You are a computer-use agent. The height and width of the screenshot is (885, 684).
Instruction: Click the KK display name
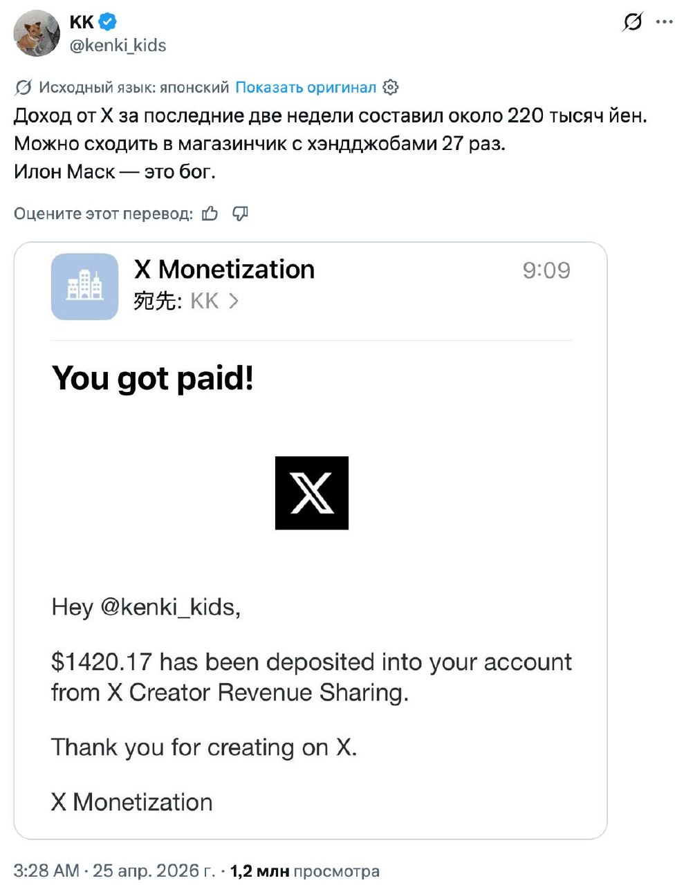point(82,22)
